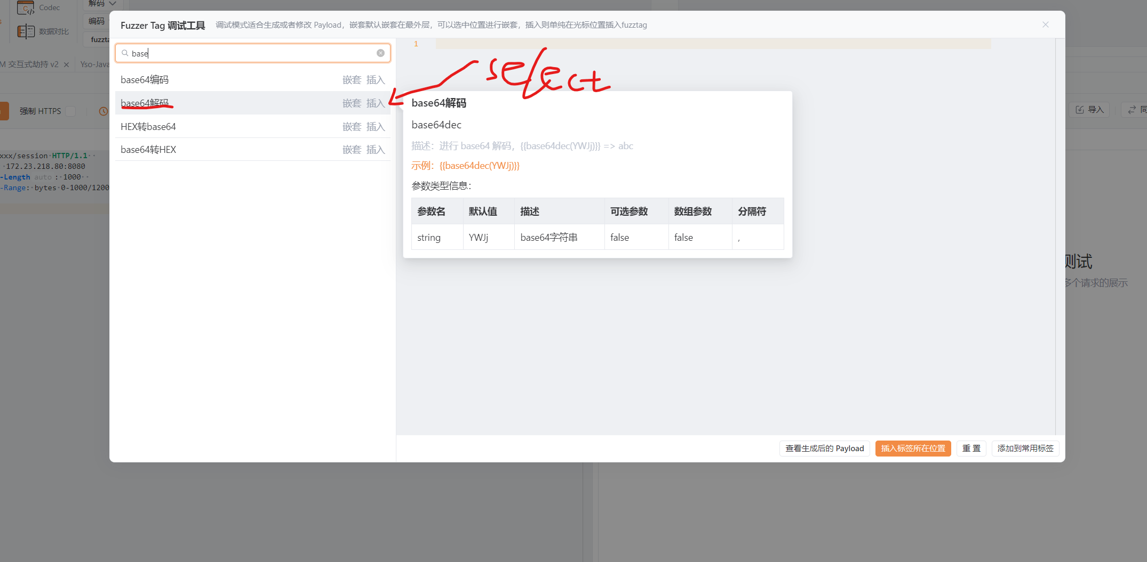Click the base64dec tag name in popup
This screenshot has width=1147, height=562.
click(x=436, y=125)
